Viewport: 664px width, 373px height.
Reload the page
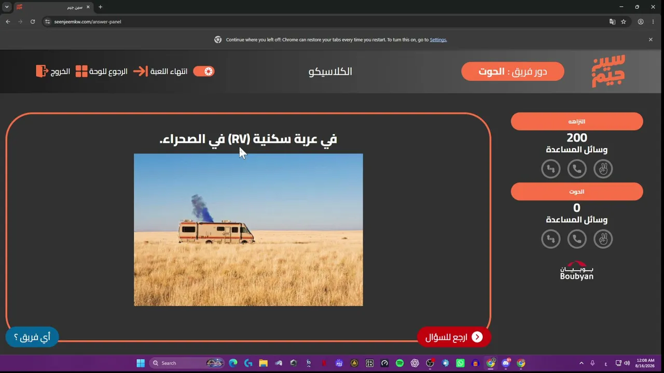[33, 22]
